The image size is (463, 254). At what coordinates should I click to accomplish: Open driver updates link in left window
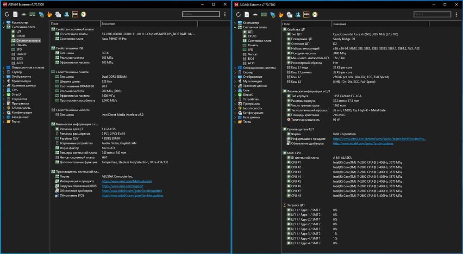131,191
